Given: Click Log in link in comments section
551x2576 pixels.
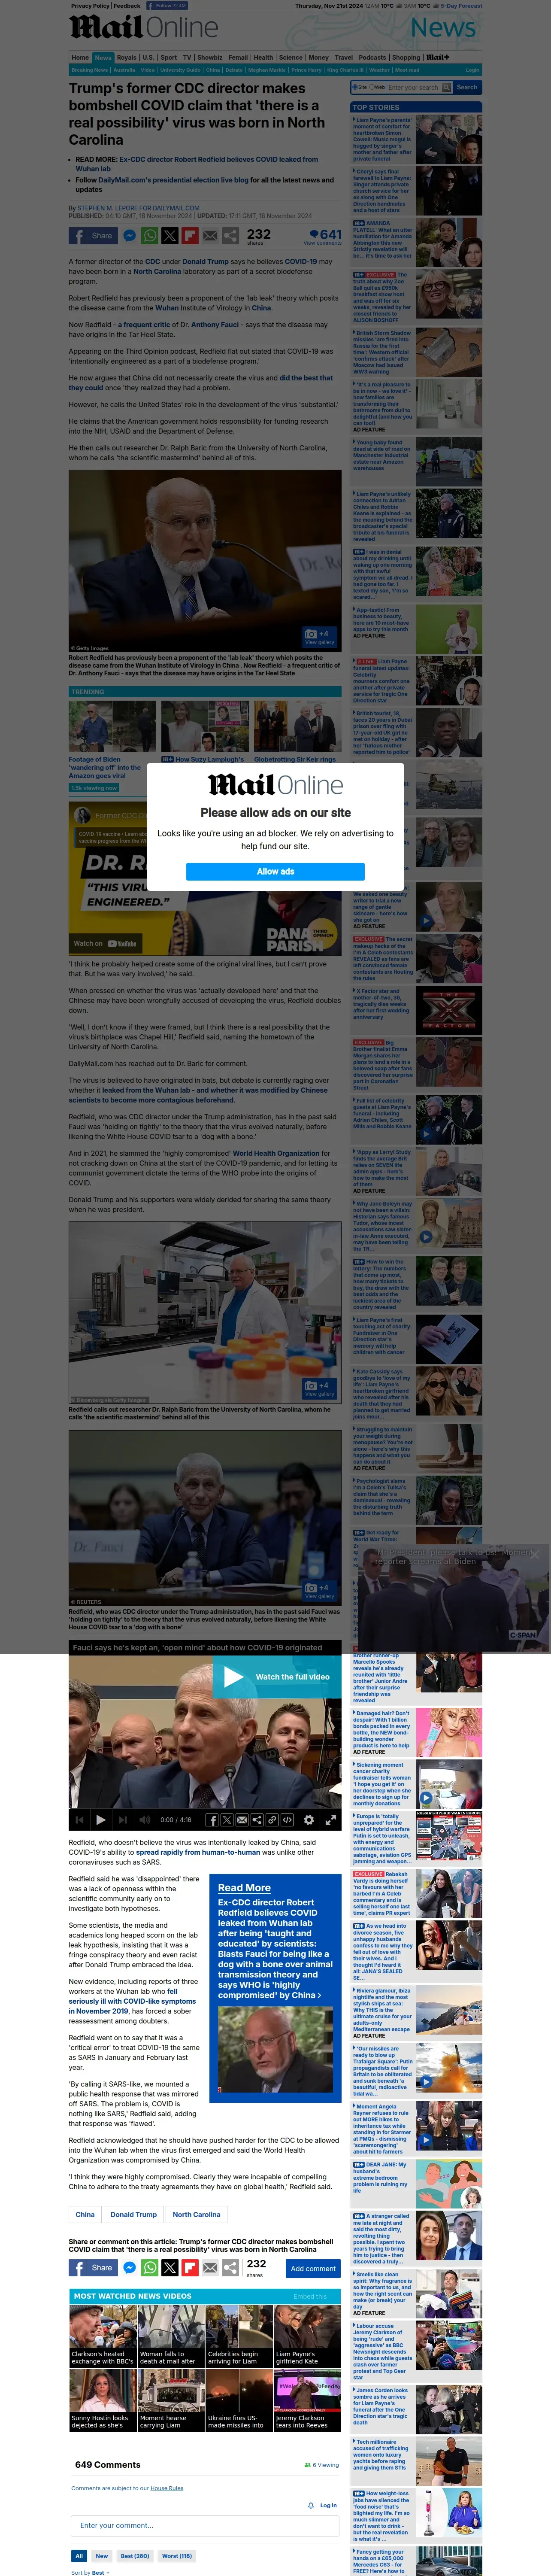Looking at the screenshot, I should 328,2505.
